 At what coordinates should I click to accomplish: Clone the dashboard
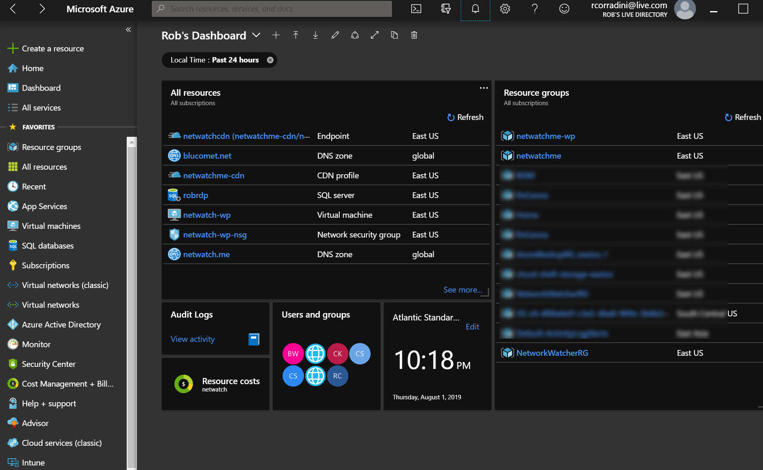pyautogui.click(x=394, y=35)
